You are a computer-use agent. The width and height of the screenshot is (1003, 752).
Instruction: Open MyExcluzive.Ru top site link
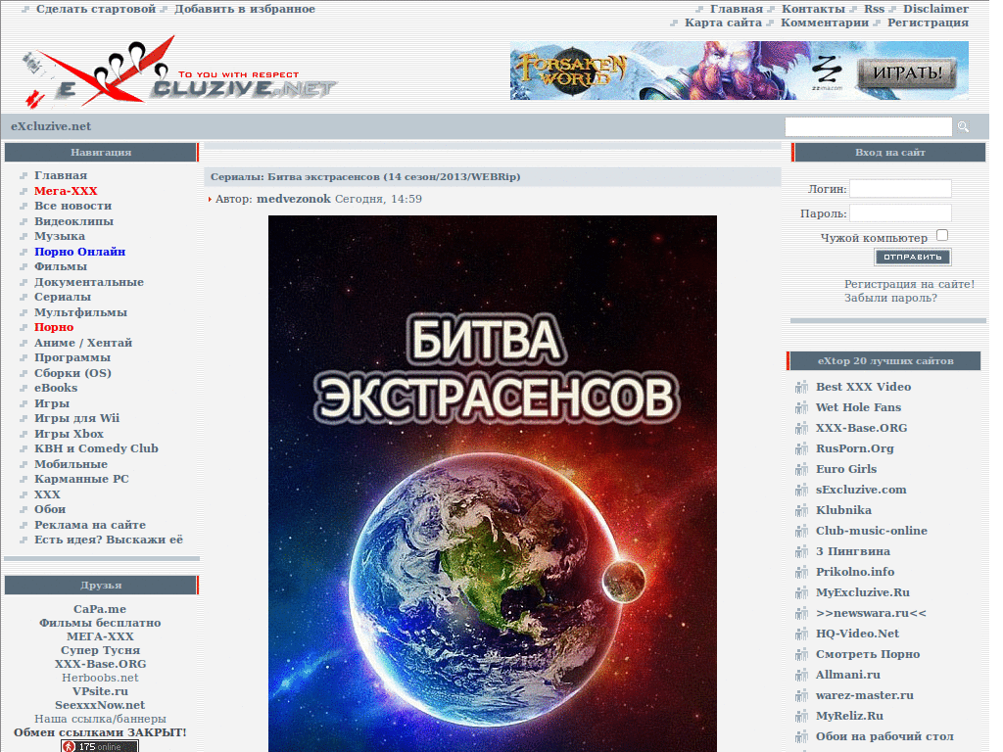click(862, 592)
